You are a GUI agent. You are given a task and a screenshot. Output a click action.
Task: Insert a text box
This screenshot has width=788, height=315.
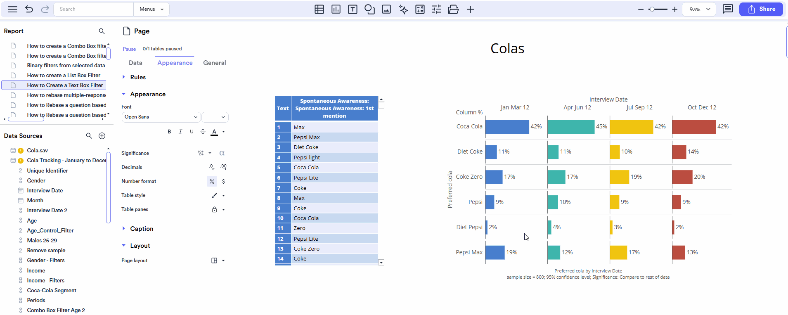coord(353,9)
